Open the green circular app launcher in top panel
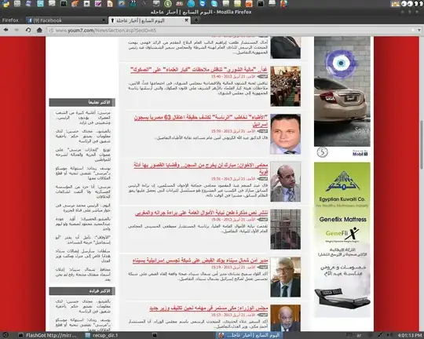This screenshot has width=424, height=339. 168,3
